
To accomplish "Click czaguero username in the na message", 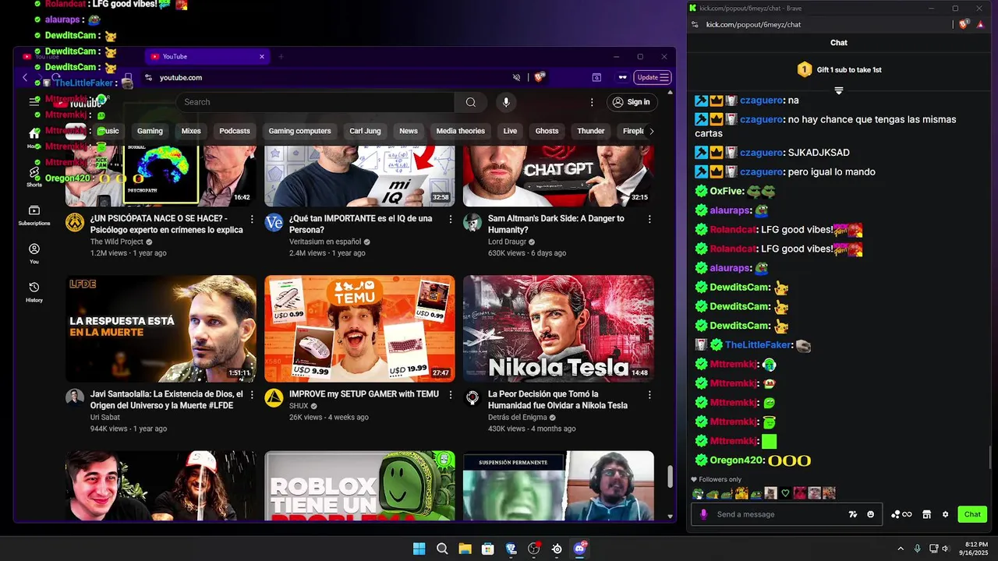I will click(x=761, y=101).
